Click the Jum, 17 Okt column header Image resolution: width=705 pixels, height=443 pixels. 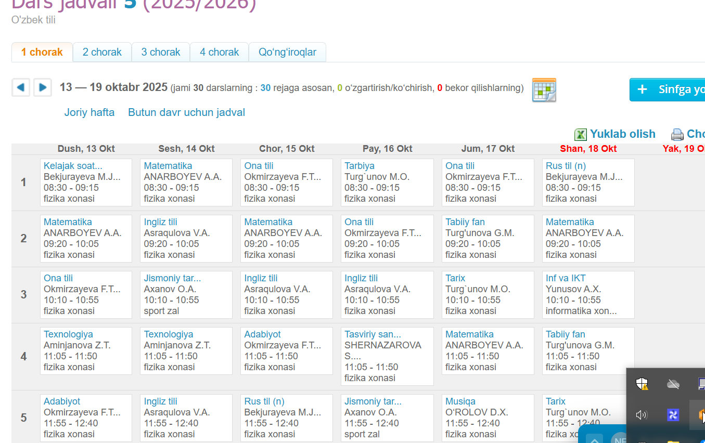(488, 149)
